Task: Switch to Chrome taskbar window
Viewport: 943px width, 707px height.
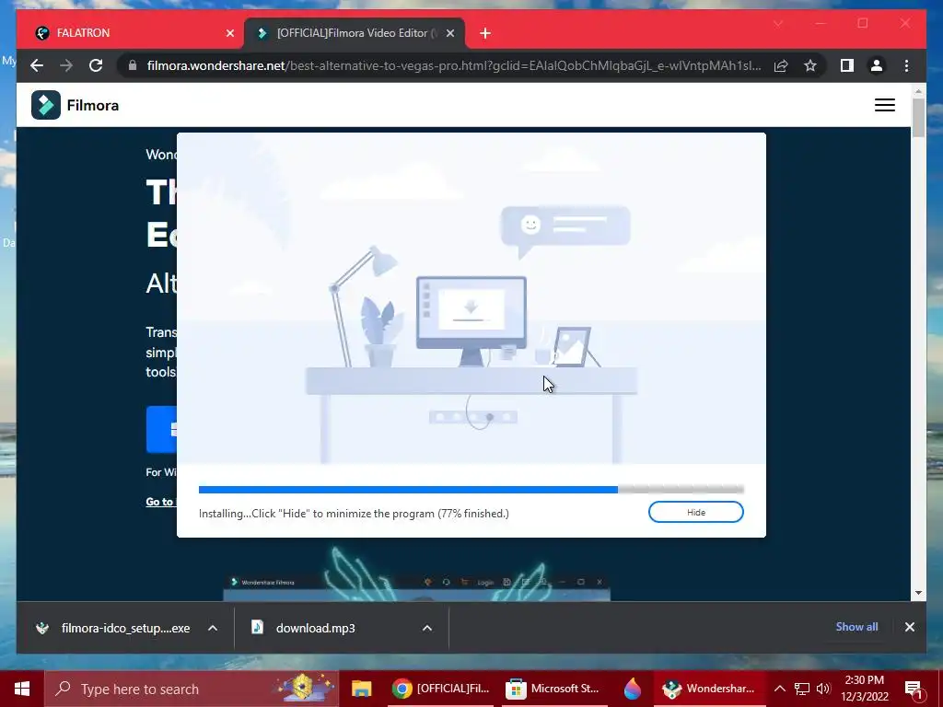Action: pyautogui.click(x=441, y=689)
